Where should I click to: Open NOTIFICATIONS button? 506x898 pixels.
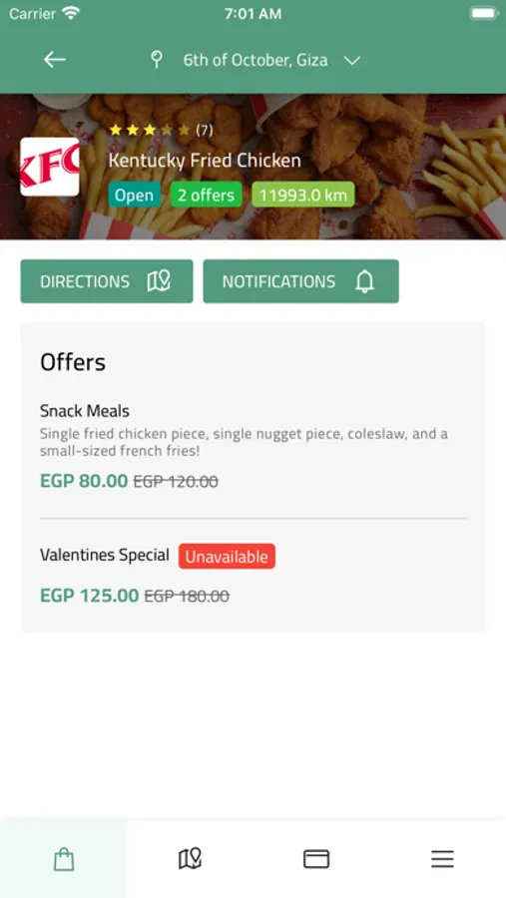(x=300, y=281)
